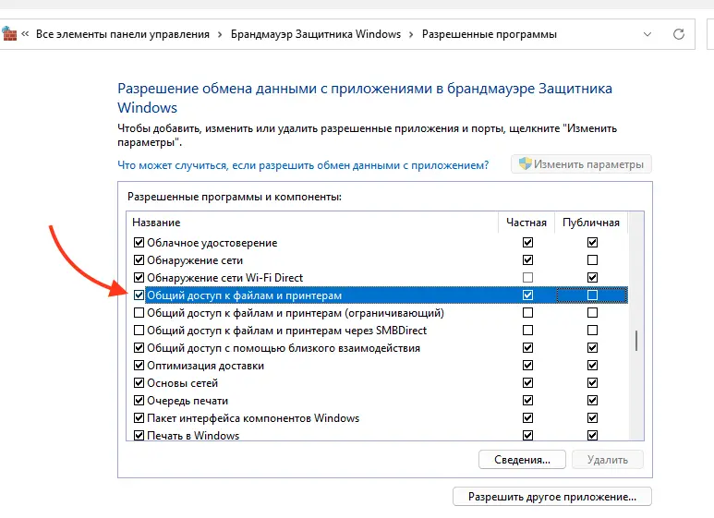Viewport: 714px width, 518px height.
Task: Click 'Разрешить другое приложение...' button
Action: (x=551, y=497)
